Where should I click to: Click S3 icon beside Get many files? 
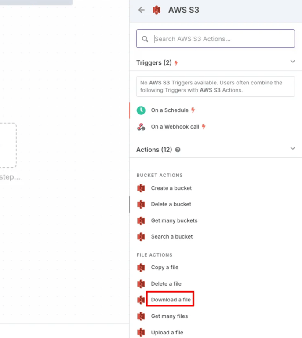(x=141, y=316)
